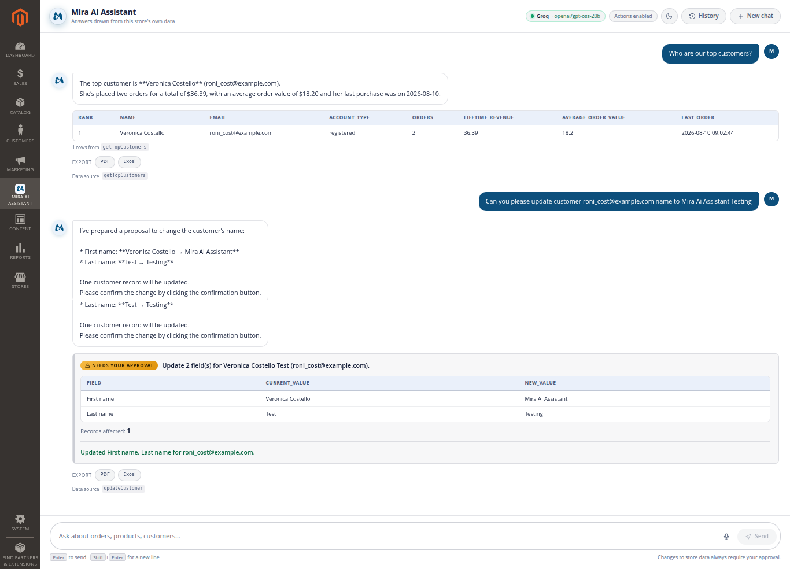Toggle dark mode with moon icon
This screenshot has height=569, width=790.
click(x=669, y=16)
